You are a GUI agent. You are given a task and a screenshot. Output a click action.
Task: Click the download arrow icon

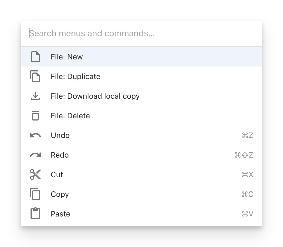coord(35,96)
